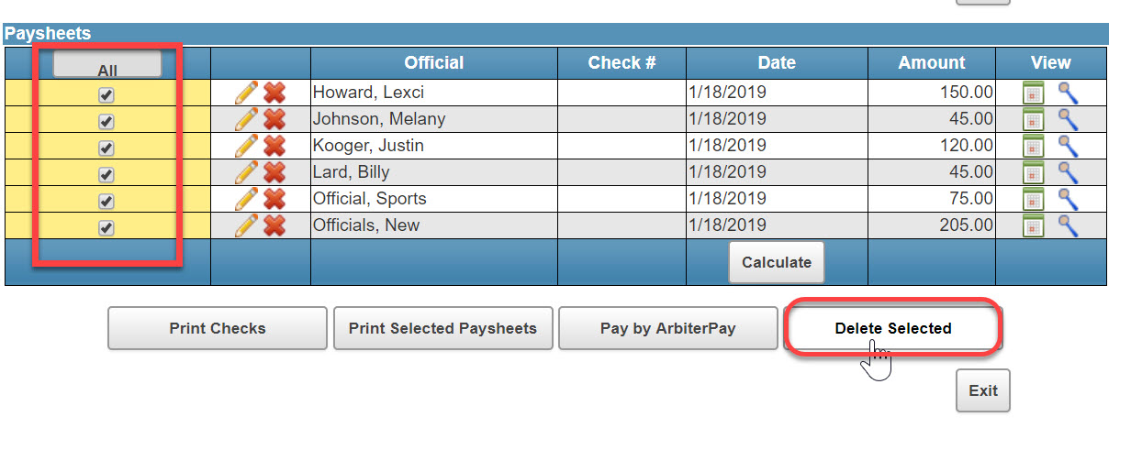The image size is (1131, 450).
Task: View Lard, Billy paysheet with magnifier icon
Action: [1068, 172]
